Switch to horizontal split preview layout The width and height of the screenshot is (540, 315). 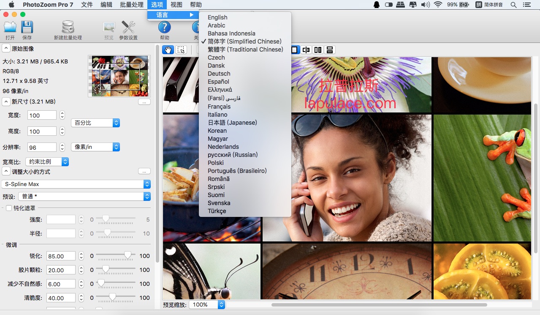coord(330,50)
